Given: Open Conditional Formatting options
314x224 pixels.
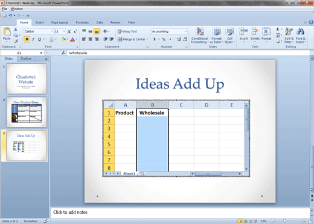Looking at the screenshot, I should point(199,36).
